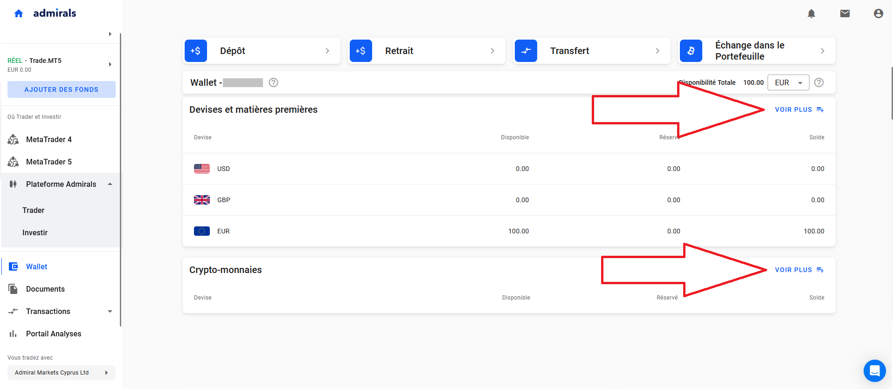Click the Dépôt button
This screenshot has width=893, height=389.
coord(262,51)
